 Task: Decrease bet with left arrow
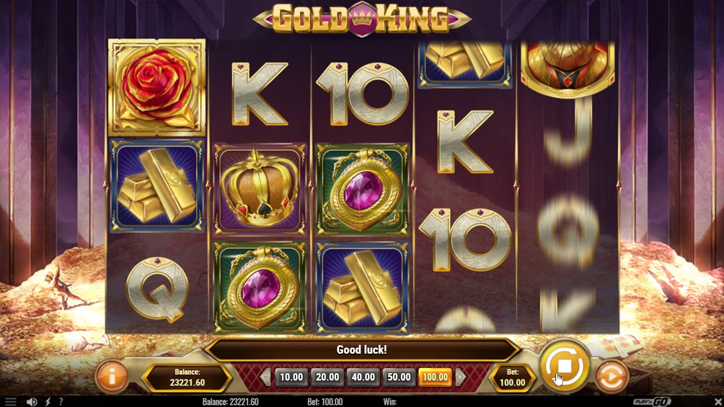(266, 377)
